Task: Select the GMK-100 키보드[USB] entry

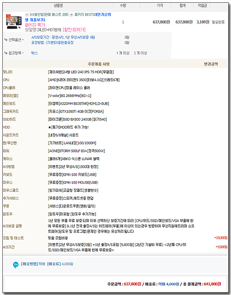Action: point(72,175)
